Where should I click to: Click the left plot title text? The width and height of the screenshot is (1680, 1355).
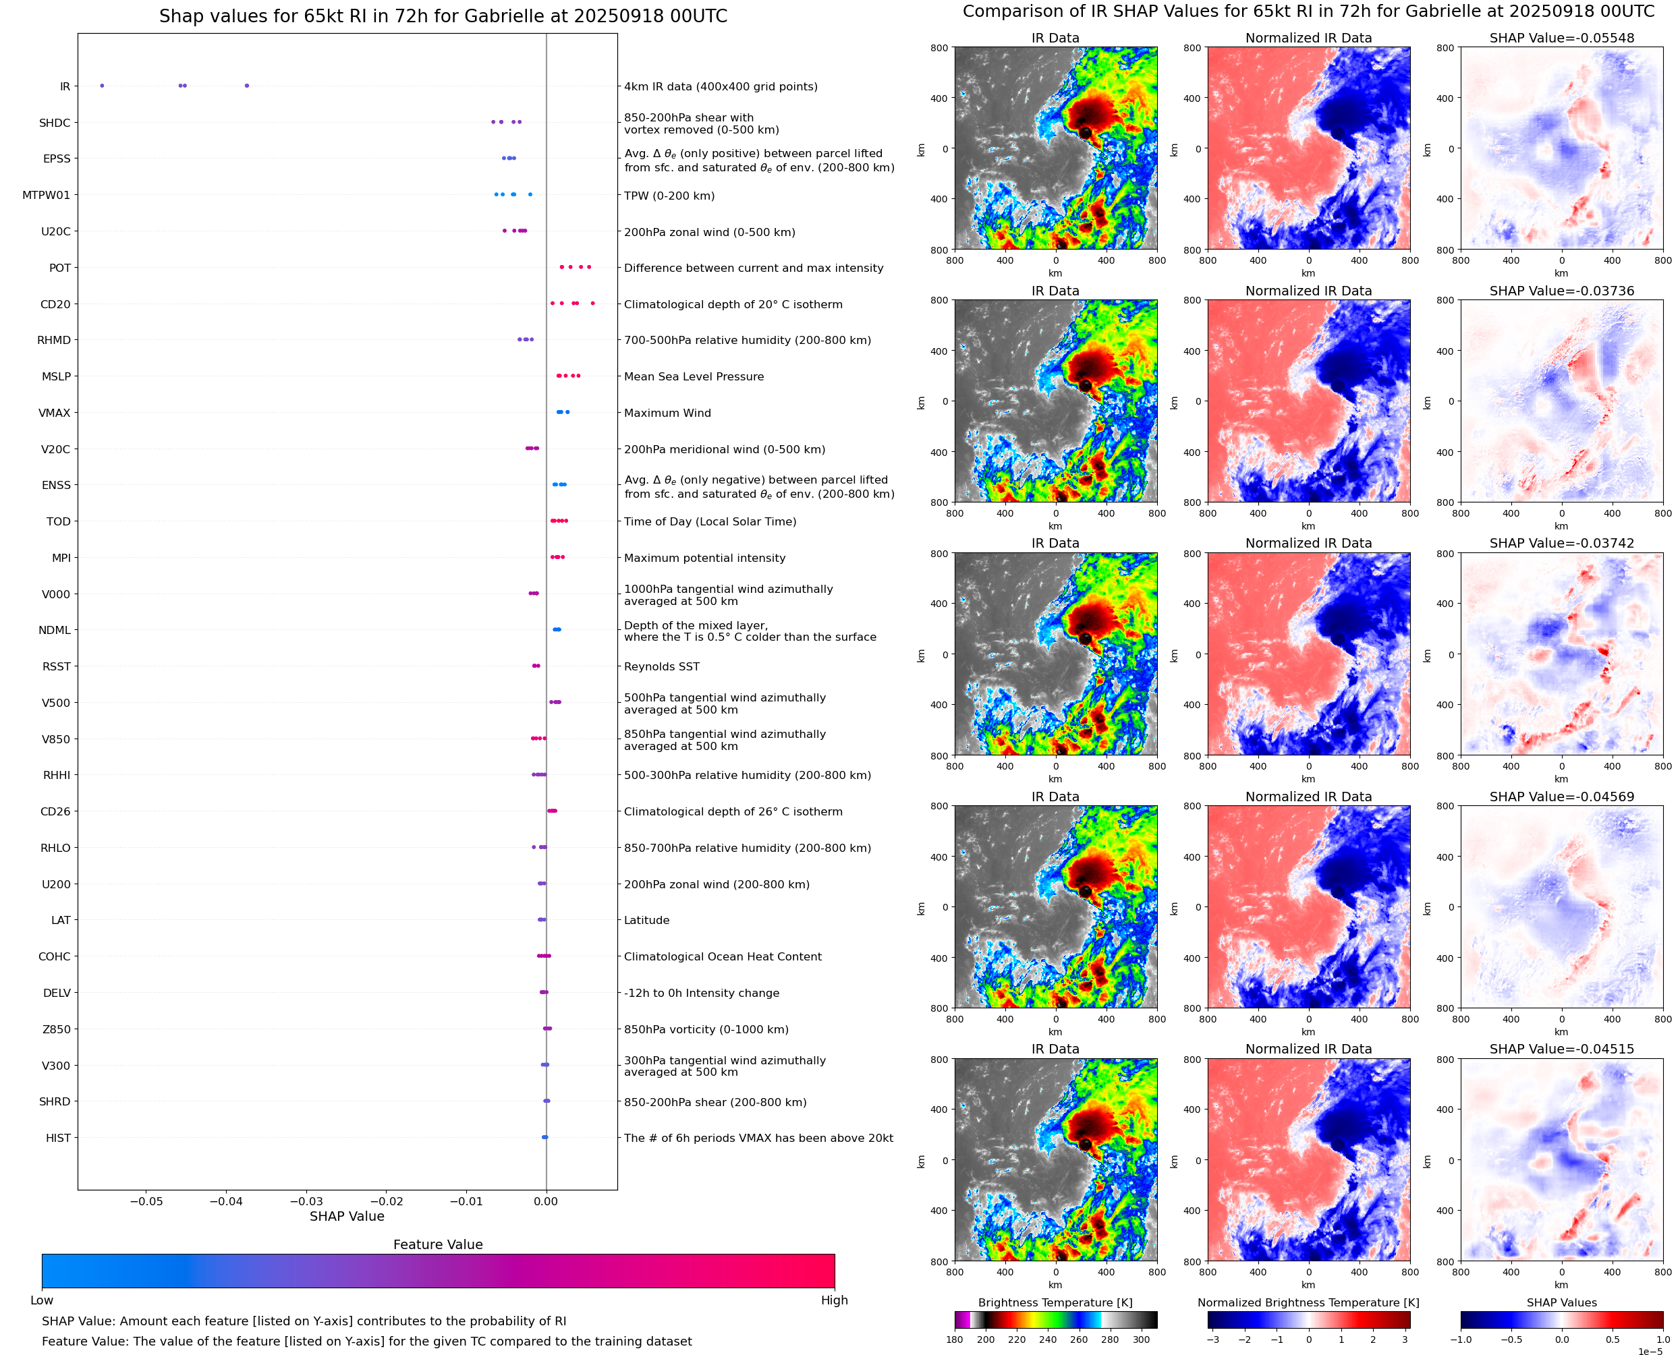(x=443, y=16)
